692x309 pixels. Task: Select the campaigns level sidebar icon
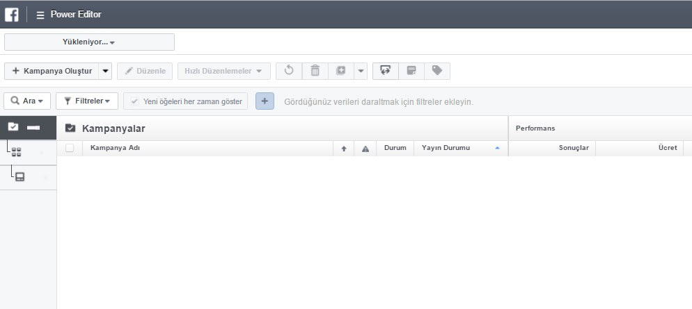13,127
